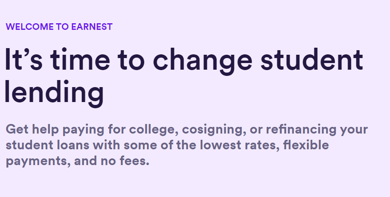The height and width of the screenshot is (197, 390).
Task: Click the words "Get help" in the paragraph
Action: 32,130
